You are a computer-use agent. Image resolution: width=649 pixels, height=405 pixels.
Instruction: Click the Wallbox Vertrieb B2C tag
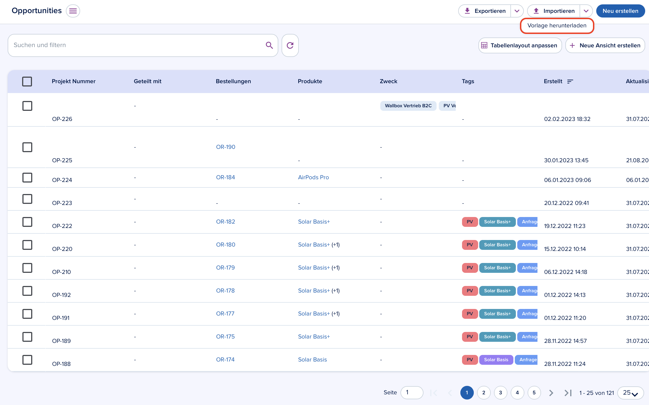click(x=408, y=106)
